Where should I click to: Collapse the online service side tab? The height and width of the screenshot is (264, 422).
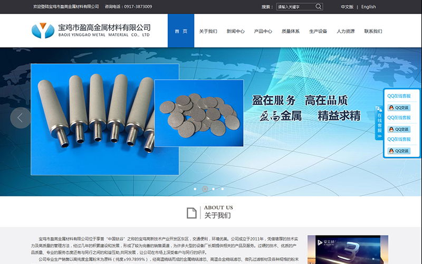point(379,123)
